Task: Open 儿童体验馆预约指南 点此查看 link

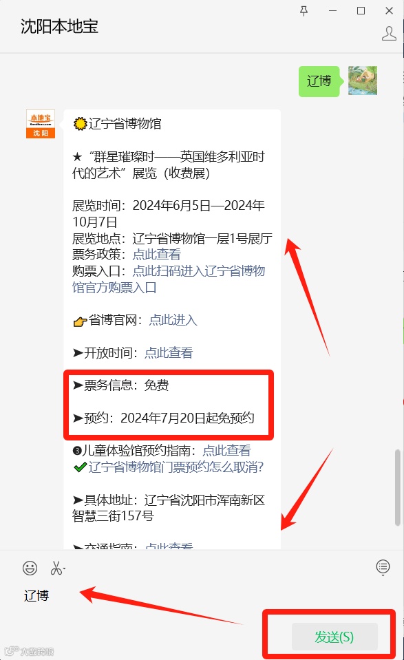Action: 227,450
